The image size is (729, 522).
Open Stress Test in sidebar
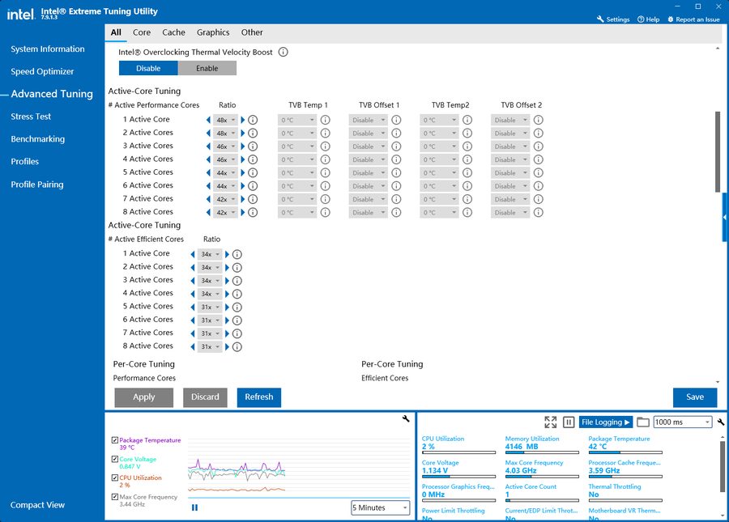click(31, 117)
